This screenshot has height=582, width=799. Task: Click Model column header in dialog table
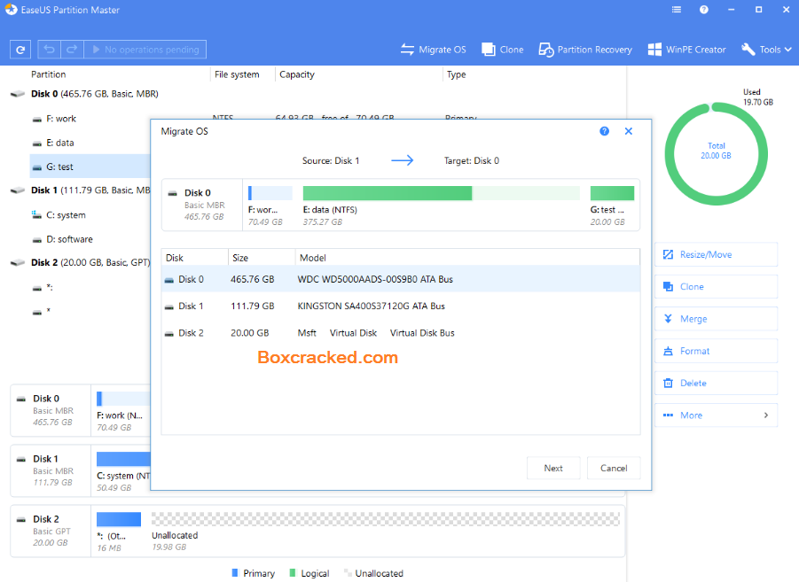pos(313,258)
